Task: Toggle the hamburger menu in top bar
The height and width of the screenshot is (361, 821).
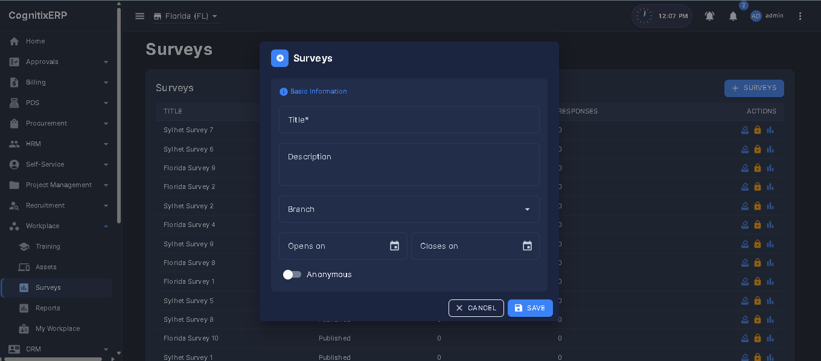Action: (x=139, y=16)
